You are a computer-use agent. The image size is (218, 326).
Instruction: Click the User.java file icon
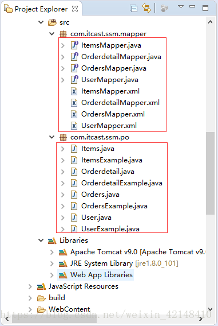click(x=74, y=218)
